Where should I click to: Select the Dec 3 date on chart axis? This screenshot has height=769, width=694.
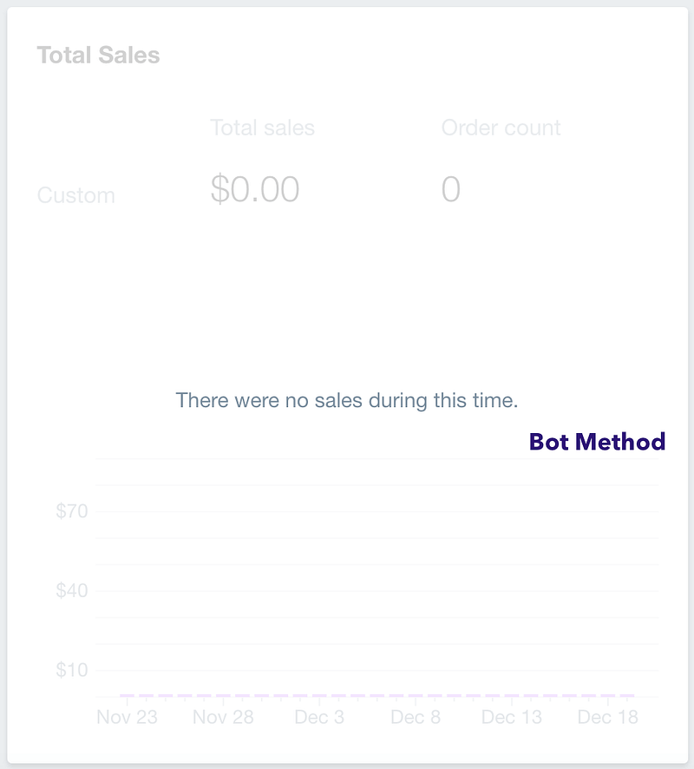pos(319,717)
